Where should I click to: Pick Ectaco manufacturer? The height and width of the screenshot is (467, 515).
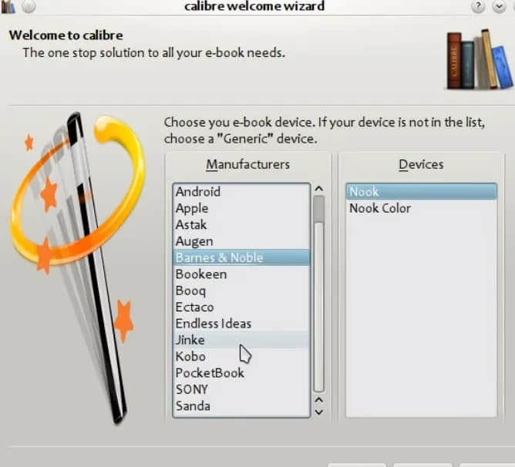click(241, 307)
